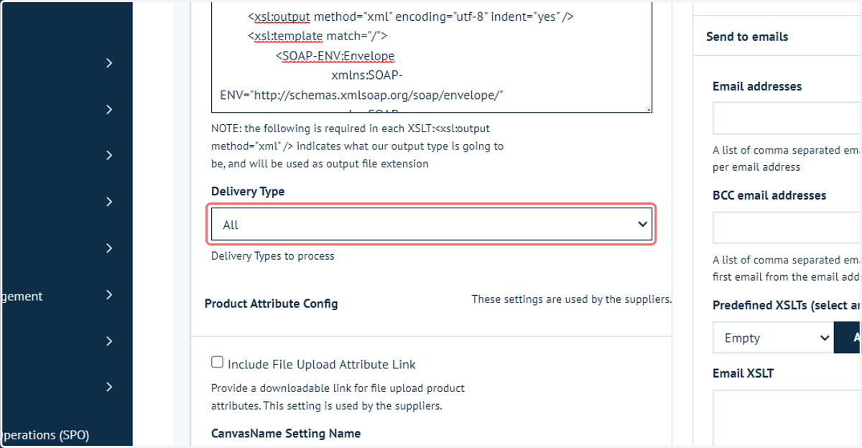
Task: Click the fourth chevron from top in sidebar
Action: (x=109, y=202)
